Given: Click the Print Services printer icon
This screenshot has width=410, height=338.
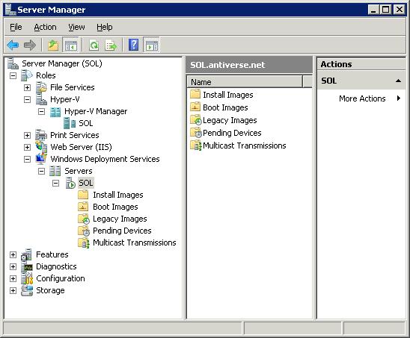Looking at the screenshot, I should pyautogui.click(x=41, y=135).
